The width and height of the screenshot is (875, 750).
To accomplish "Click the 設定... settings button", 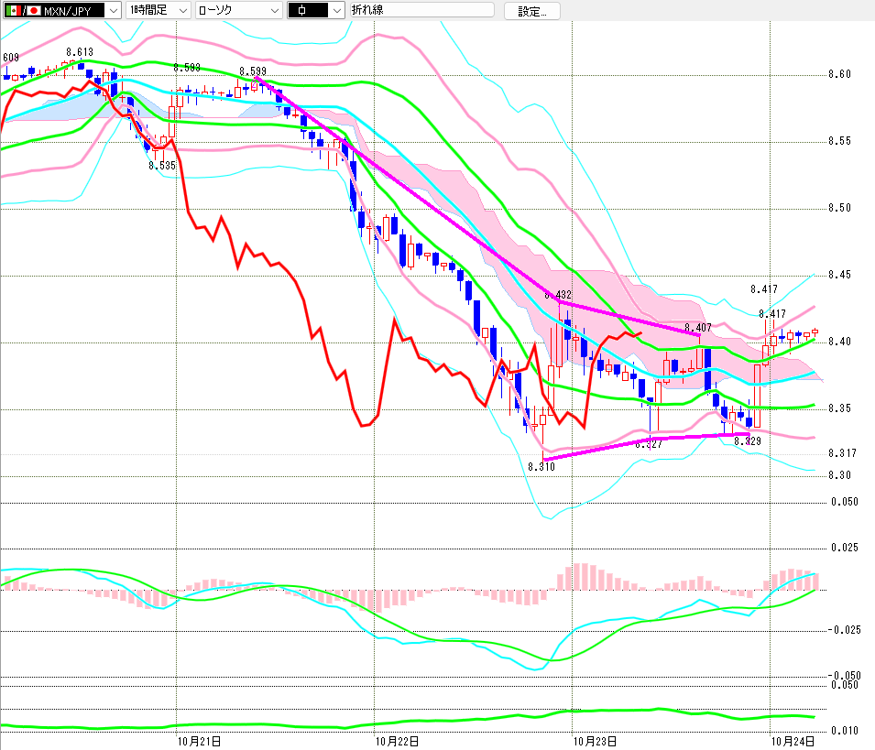I will pyautogui.click(x=531, y=11).
